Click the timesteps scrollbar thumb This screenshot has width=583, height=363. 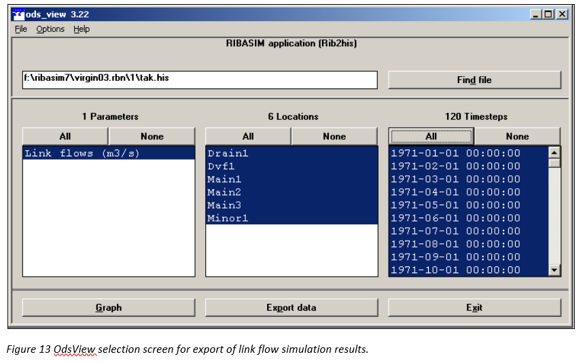554,163
